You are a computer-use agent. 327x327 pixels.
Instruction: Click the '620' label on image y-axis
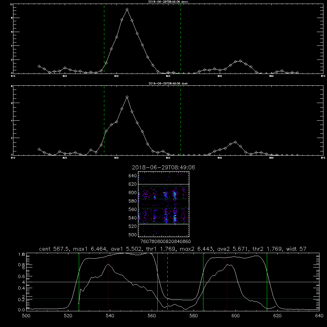click(133, 184)
